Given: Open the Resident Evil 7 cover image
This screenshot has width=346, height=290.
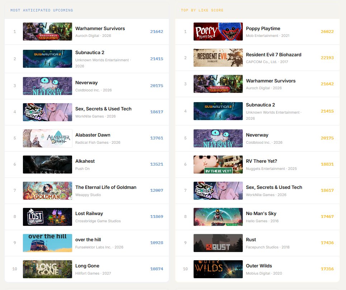Looking at the screenshot, I should [218, 58].
